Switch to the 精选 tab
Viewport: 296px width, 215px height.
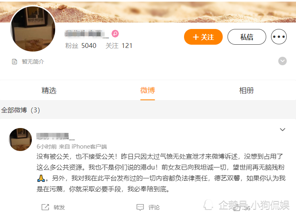pyautogui.click(x=49, y=91)
